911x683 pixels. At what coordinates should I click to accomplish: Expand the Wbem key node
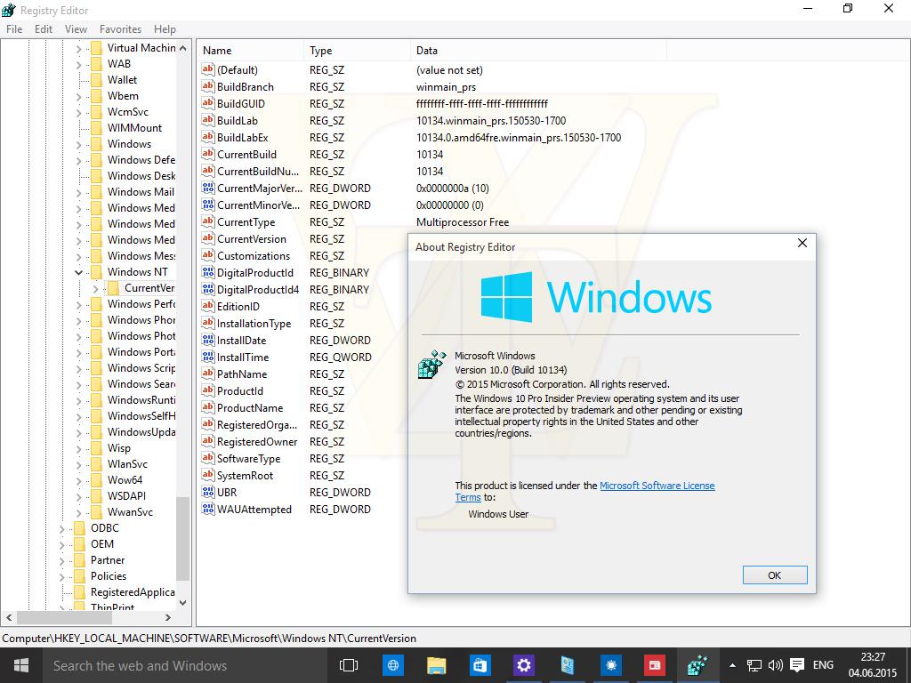pos(78,96)
